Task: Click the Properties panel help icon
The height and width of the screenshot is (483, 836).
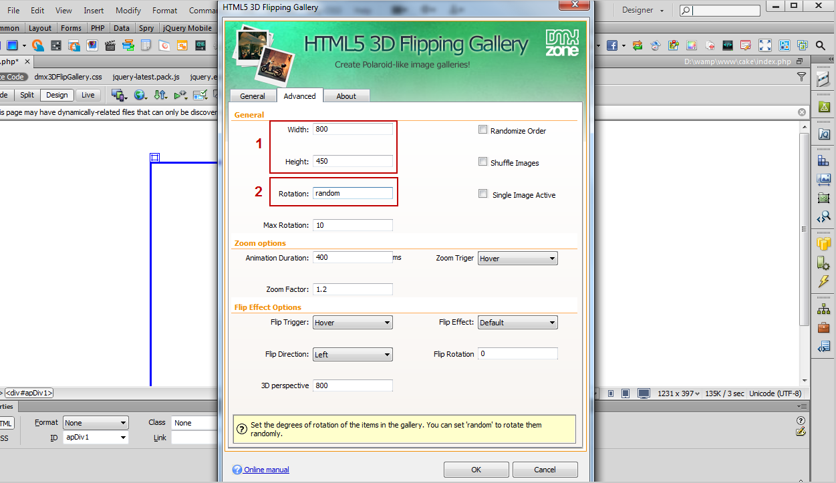Action: click(x=801, y=421)
